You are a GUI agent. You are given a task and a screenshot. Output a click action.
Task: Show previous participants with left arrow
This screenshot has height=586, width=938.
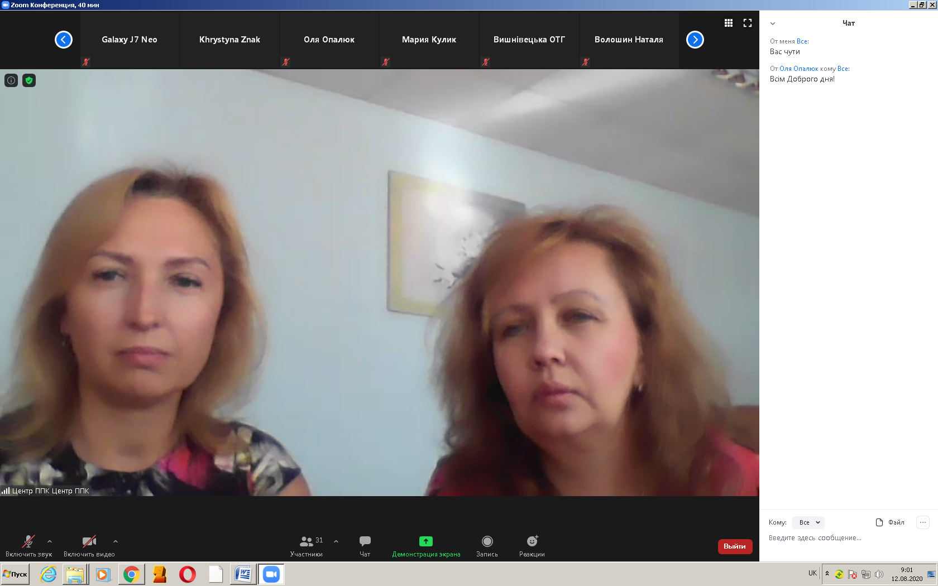(x=64, y=40)
